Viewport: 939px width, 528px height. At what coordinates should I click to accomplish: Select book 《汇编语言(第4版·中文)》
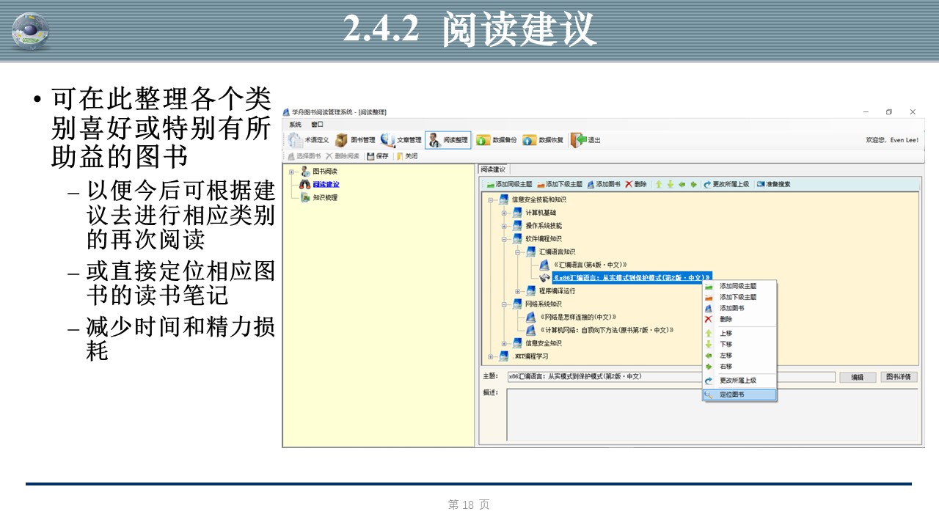(x=590, y=265)
